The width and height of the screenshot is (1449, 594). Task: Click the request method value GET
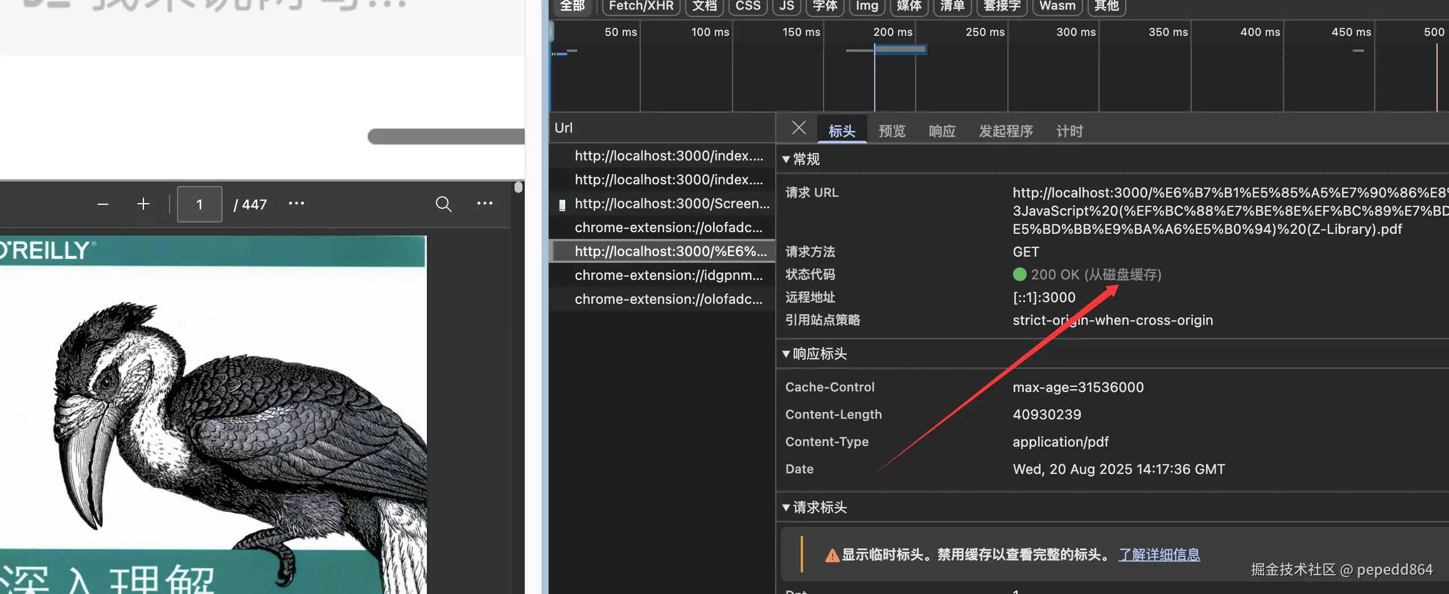(x=1026, y=252)
